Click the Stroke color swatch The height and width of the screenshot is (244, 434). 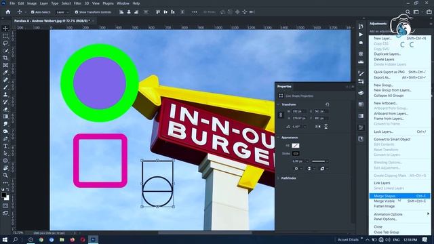coord(296,153)
